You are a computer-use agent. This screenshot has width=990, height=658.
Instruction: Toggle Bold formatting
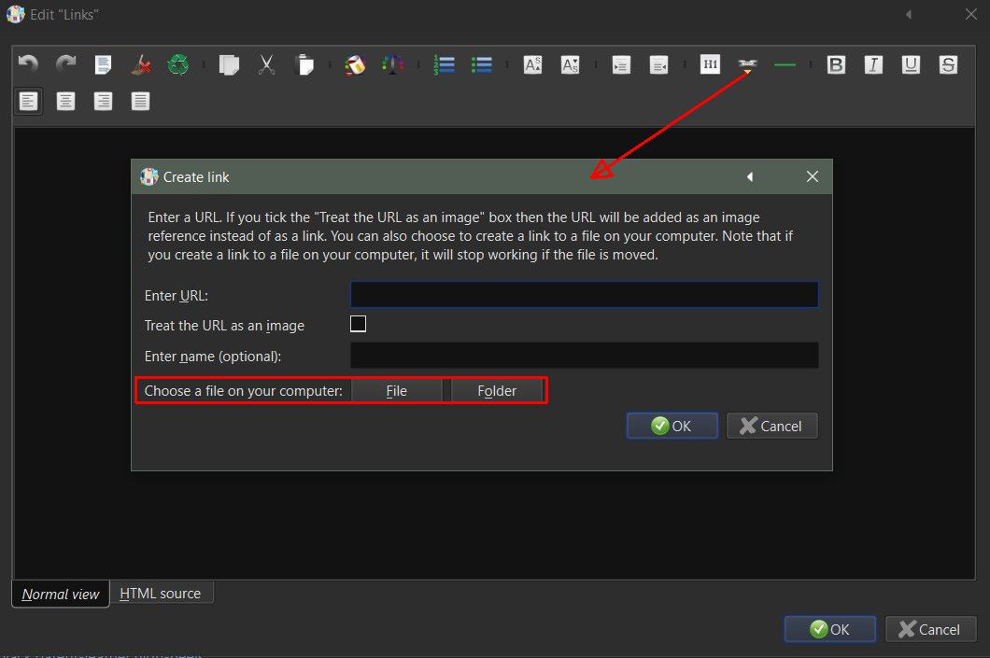pos(836,64)
